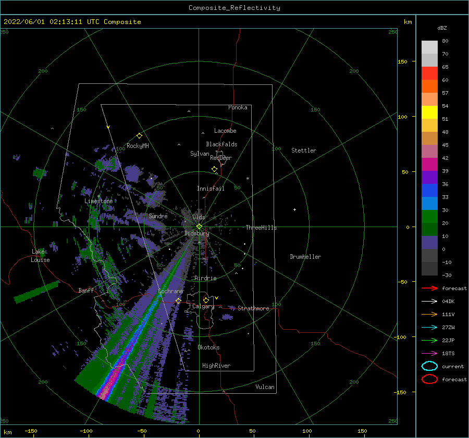469x438 pixels.
Task: Click the Blackfalds label
Action: (221, 144)
